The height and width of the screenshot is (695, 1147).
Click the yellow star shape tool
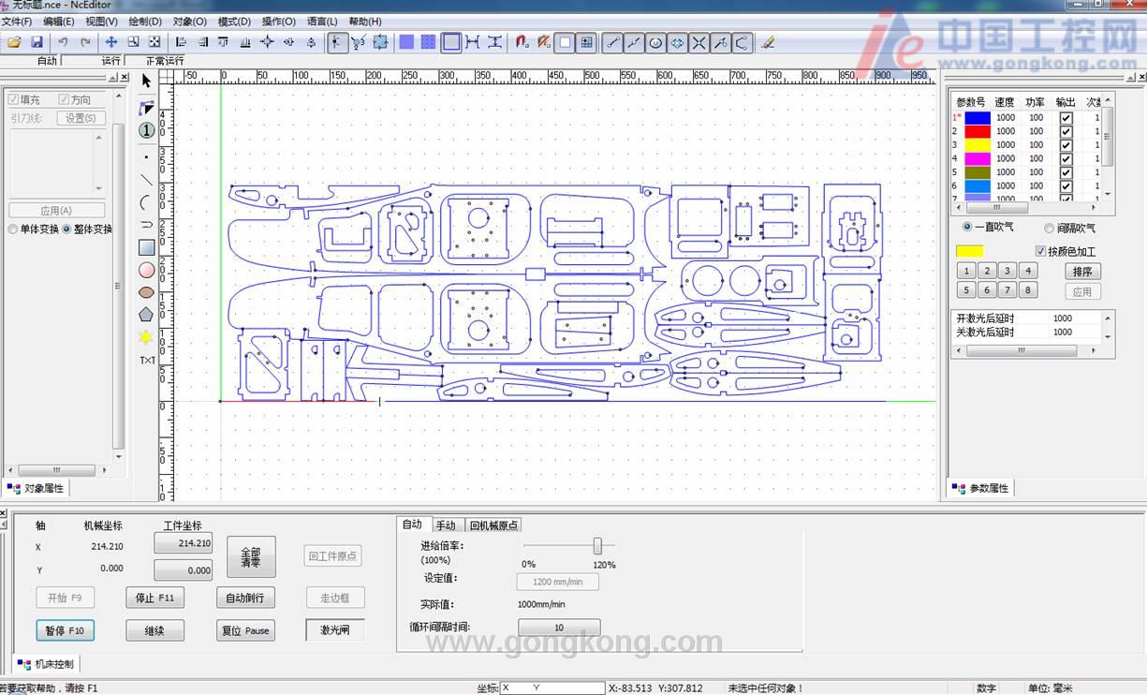[146, 337]
